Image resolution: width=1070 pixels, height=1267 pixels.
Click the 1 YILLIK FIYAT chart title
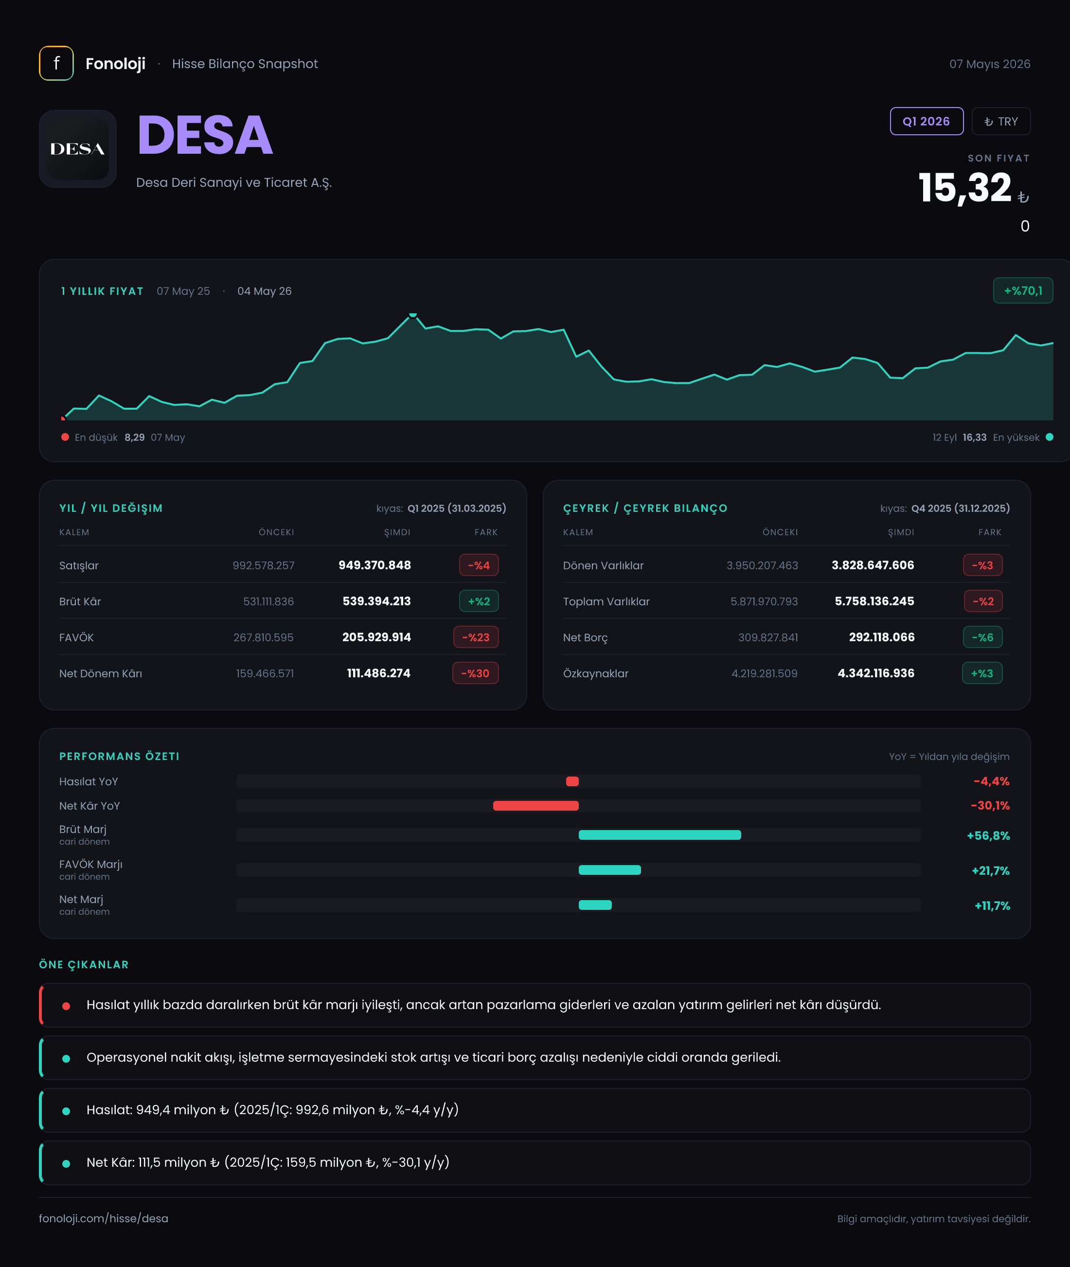tap(102, 291)
